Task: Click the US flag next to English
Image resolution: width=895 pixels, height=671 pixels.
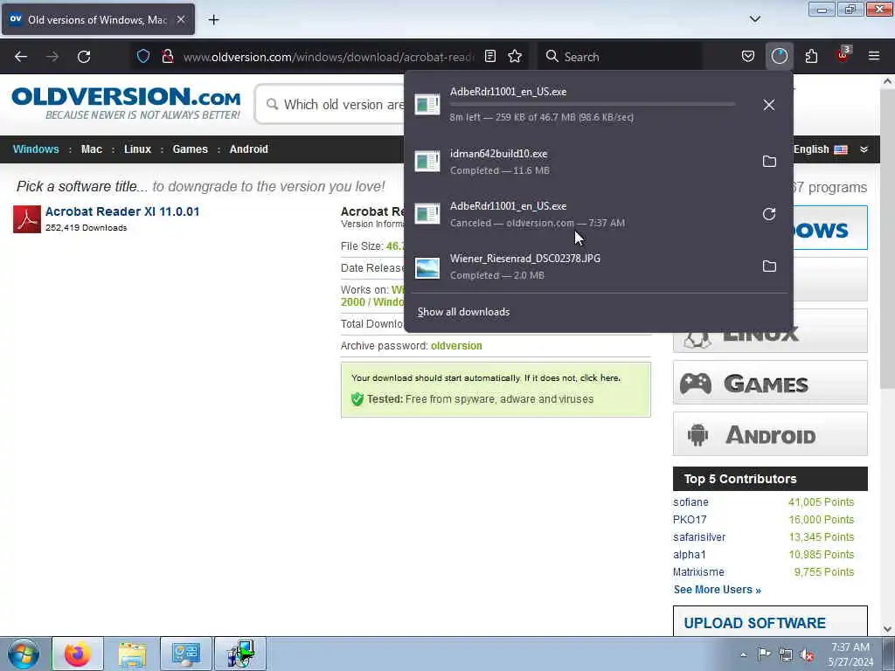Action: pyautogui.click(x=841, y=149)
